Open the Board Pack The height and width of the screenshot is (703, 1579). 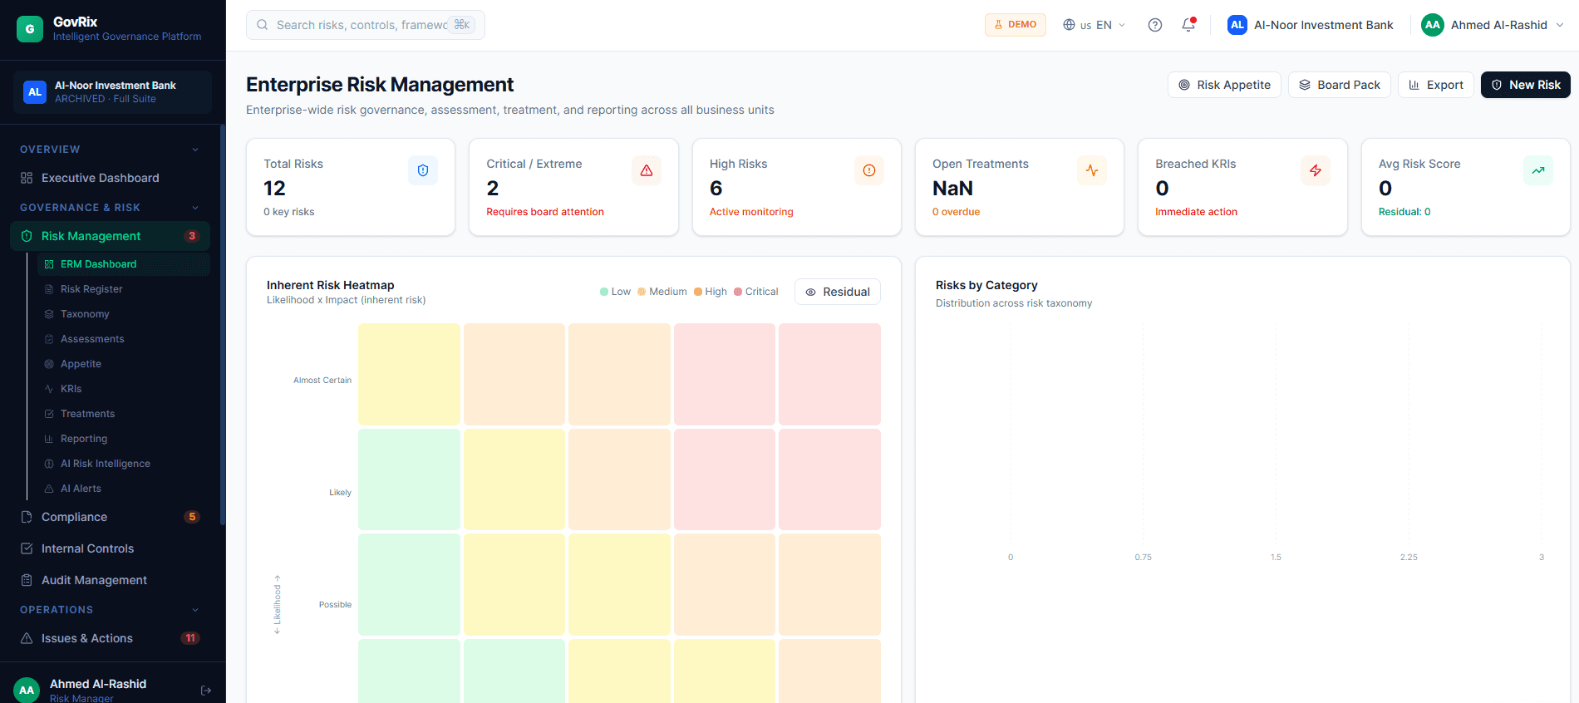(1339, 85)
